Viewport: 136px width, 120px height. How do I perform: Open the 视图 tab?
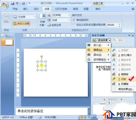pos(86,9)
